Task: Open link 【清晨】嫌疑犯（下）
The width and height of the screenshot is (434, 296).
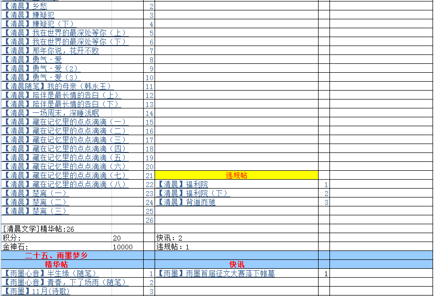Action: coord(39,24)
